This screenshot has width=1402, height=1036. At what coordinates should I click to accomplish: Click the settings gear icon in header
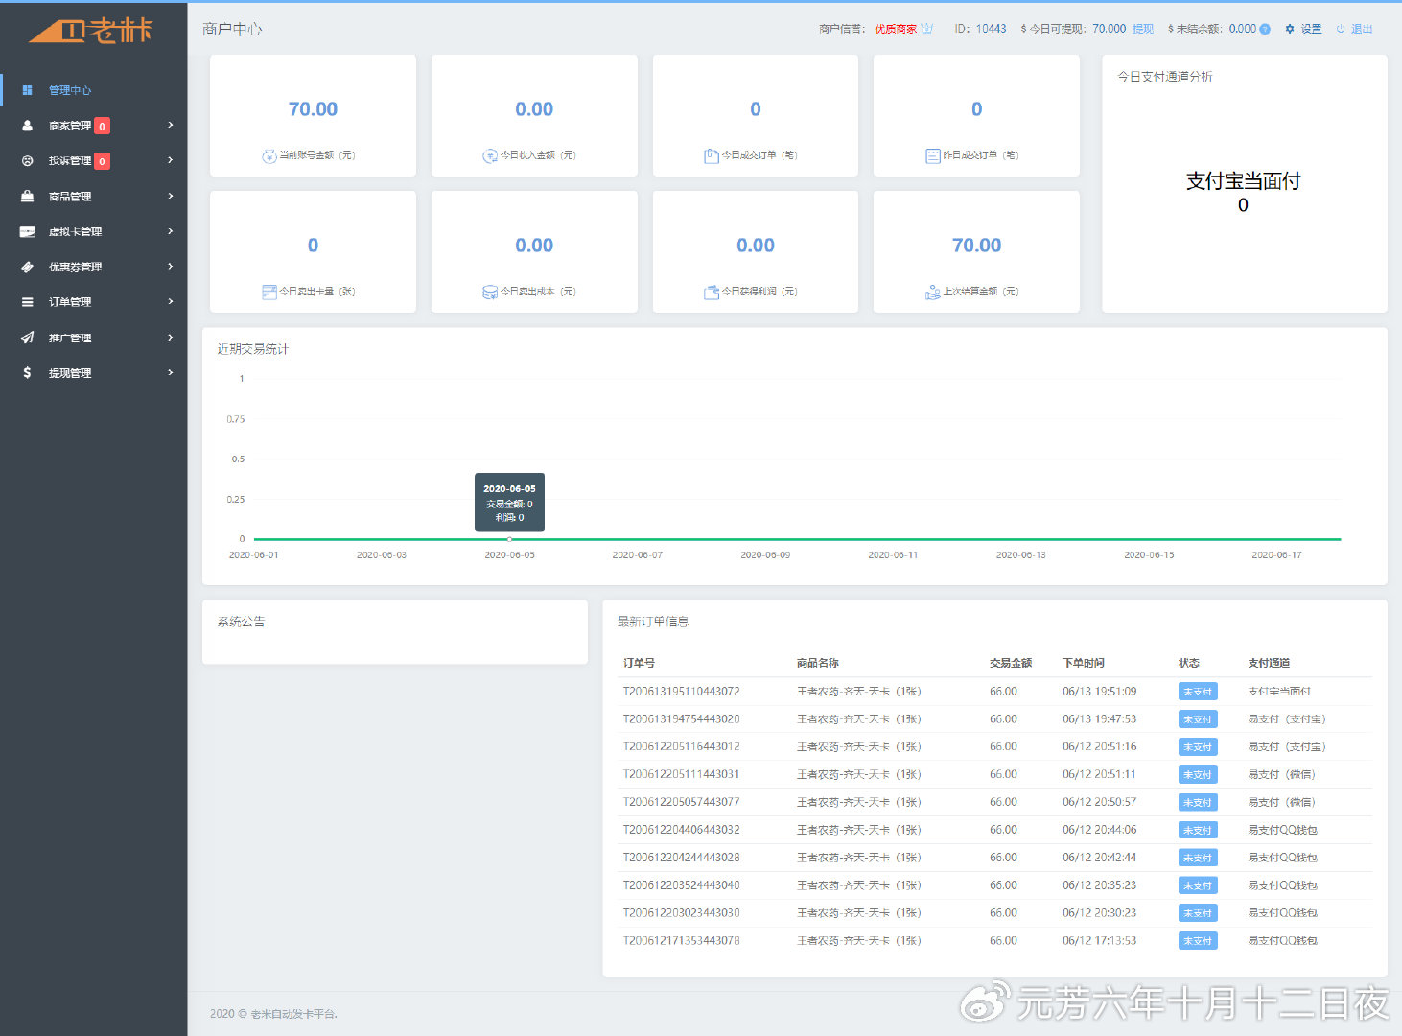click(x=1290, y=29)
